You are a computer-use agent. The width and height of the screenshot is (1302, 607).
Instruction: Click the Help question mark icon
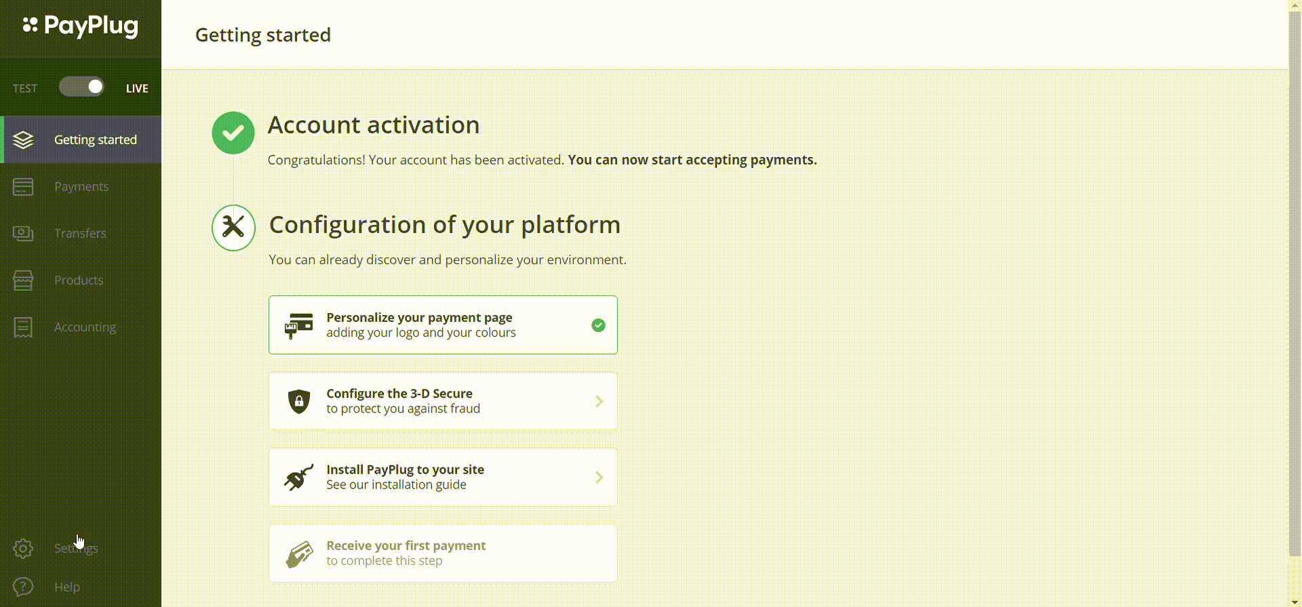pyautogui.click(x=23, y=587)
